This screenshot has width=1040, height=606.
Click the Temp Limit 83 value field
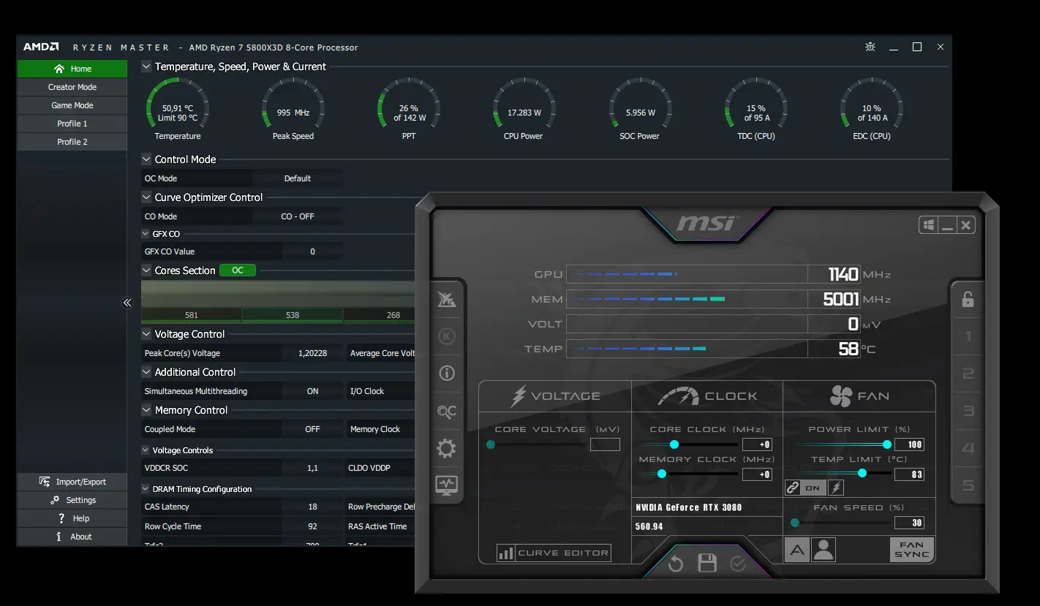point(909,474)
